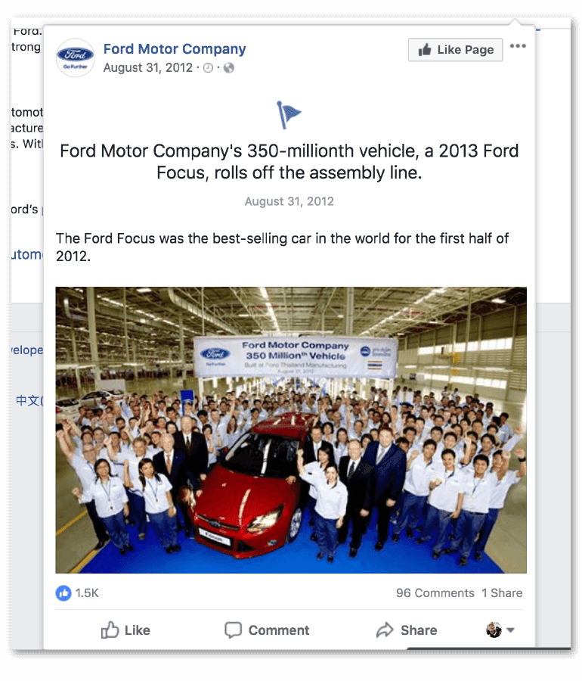
Task: View the 96 Comments link
Action: (435, 592)
